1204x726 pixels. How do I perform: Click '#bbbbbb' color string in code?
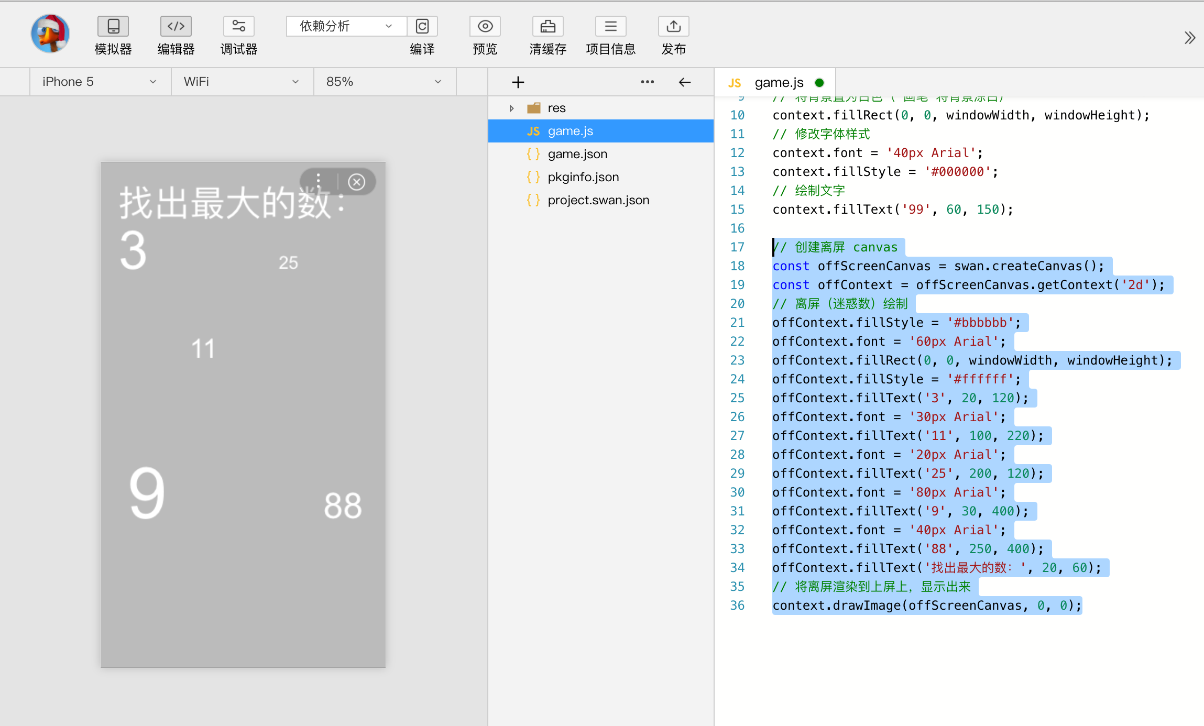pos(980,323)
